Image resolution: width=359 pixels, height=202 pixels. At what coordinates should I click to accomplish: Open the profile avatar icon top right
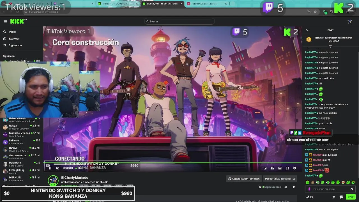coord(349,21)
